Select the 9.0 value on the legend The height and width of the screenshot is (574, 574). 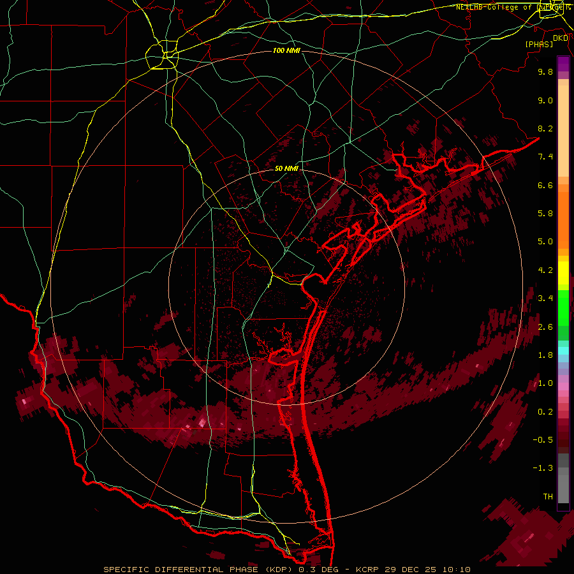(x=545, y=100)
